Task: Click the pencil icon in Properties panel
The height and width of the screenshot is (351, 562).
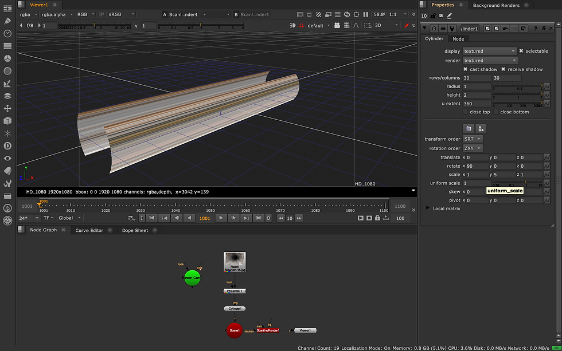Action: 450,15
